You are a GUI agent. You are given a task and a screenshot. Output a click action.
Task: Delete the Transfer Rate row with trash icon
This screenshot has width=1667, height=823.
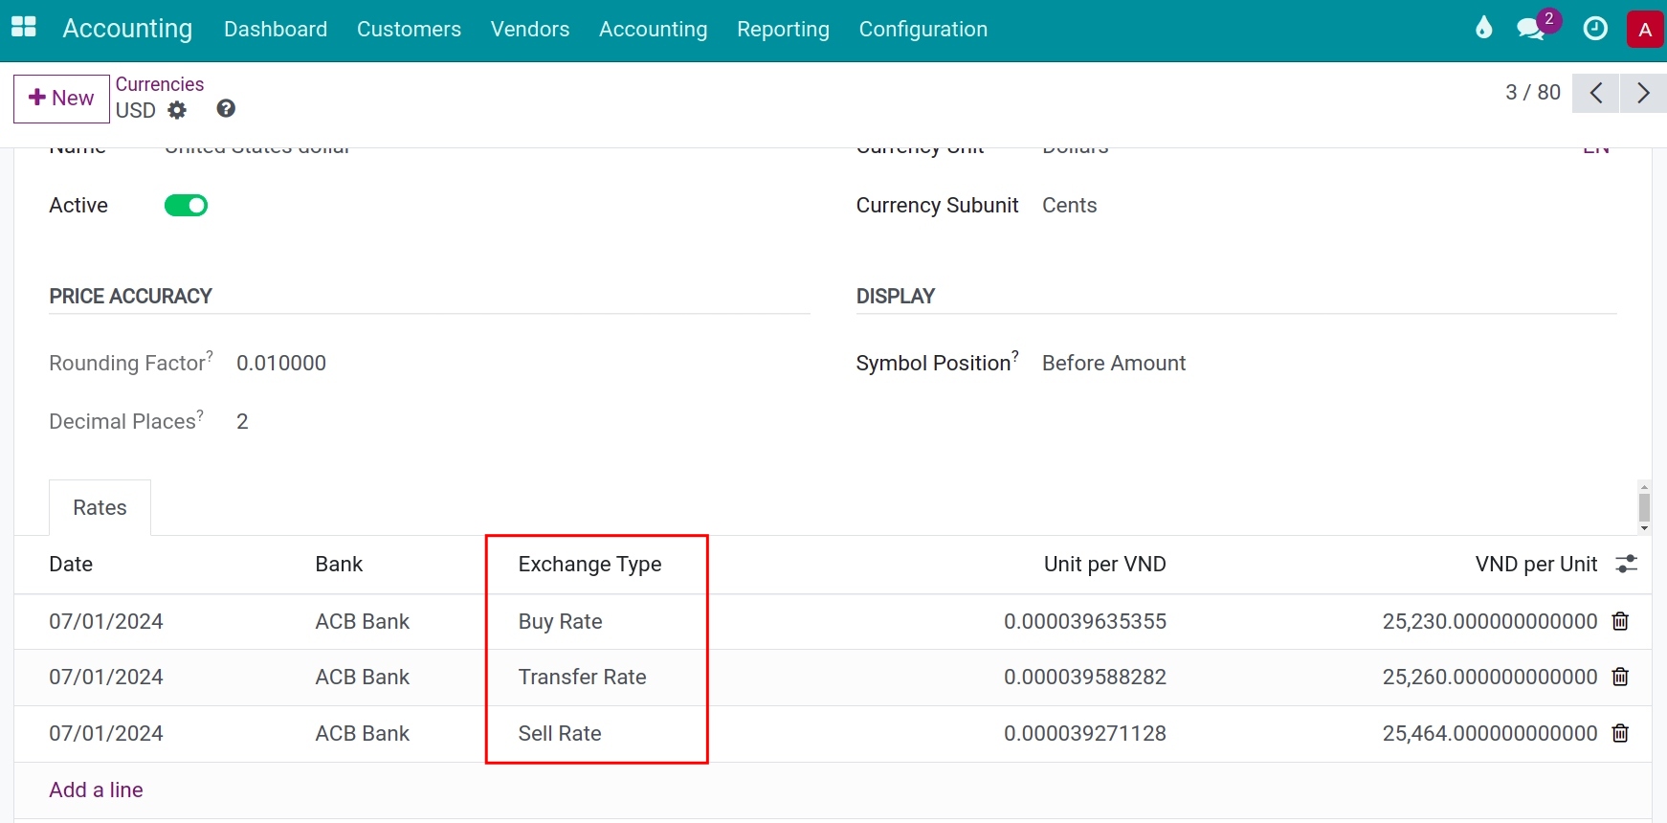[1620, 677]
